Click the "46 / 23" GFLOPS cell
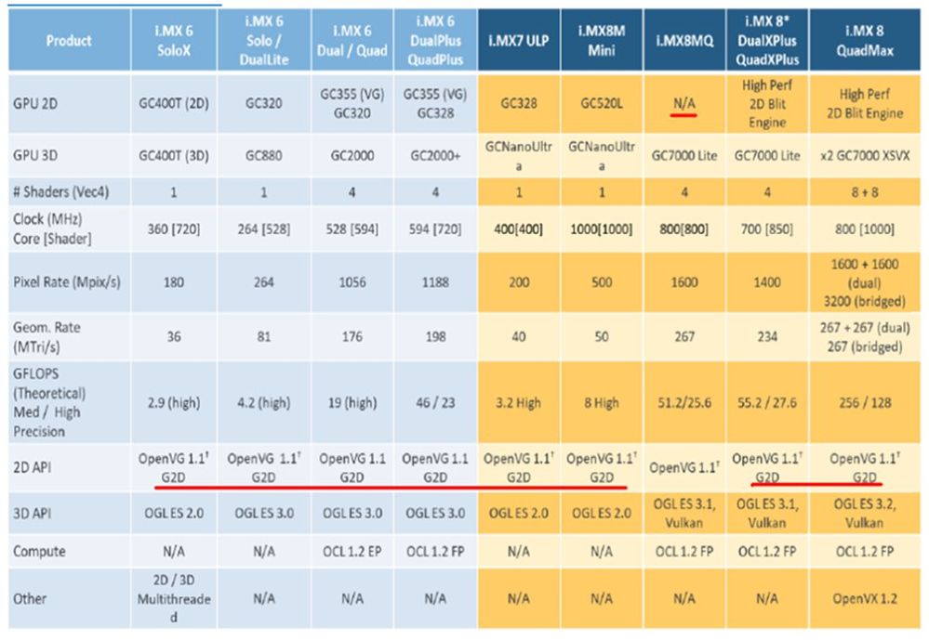929x640 pixels. [435, 402]
